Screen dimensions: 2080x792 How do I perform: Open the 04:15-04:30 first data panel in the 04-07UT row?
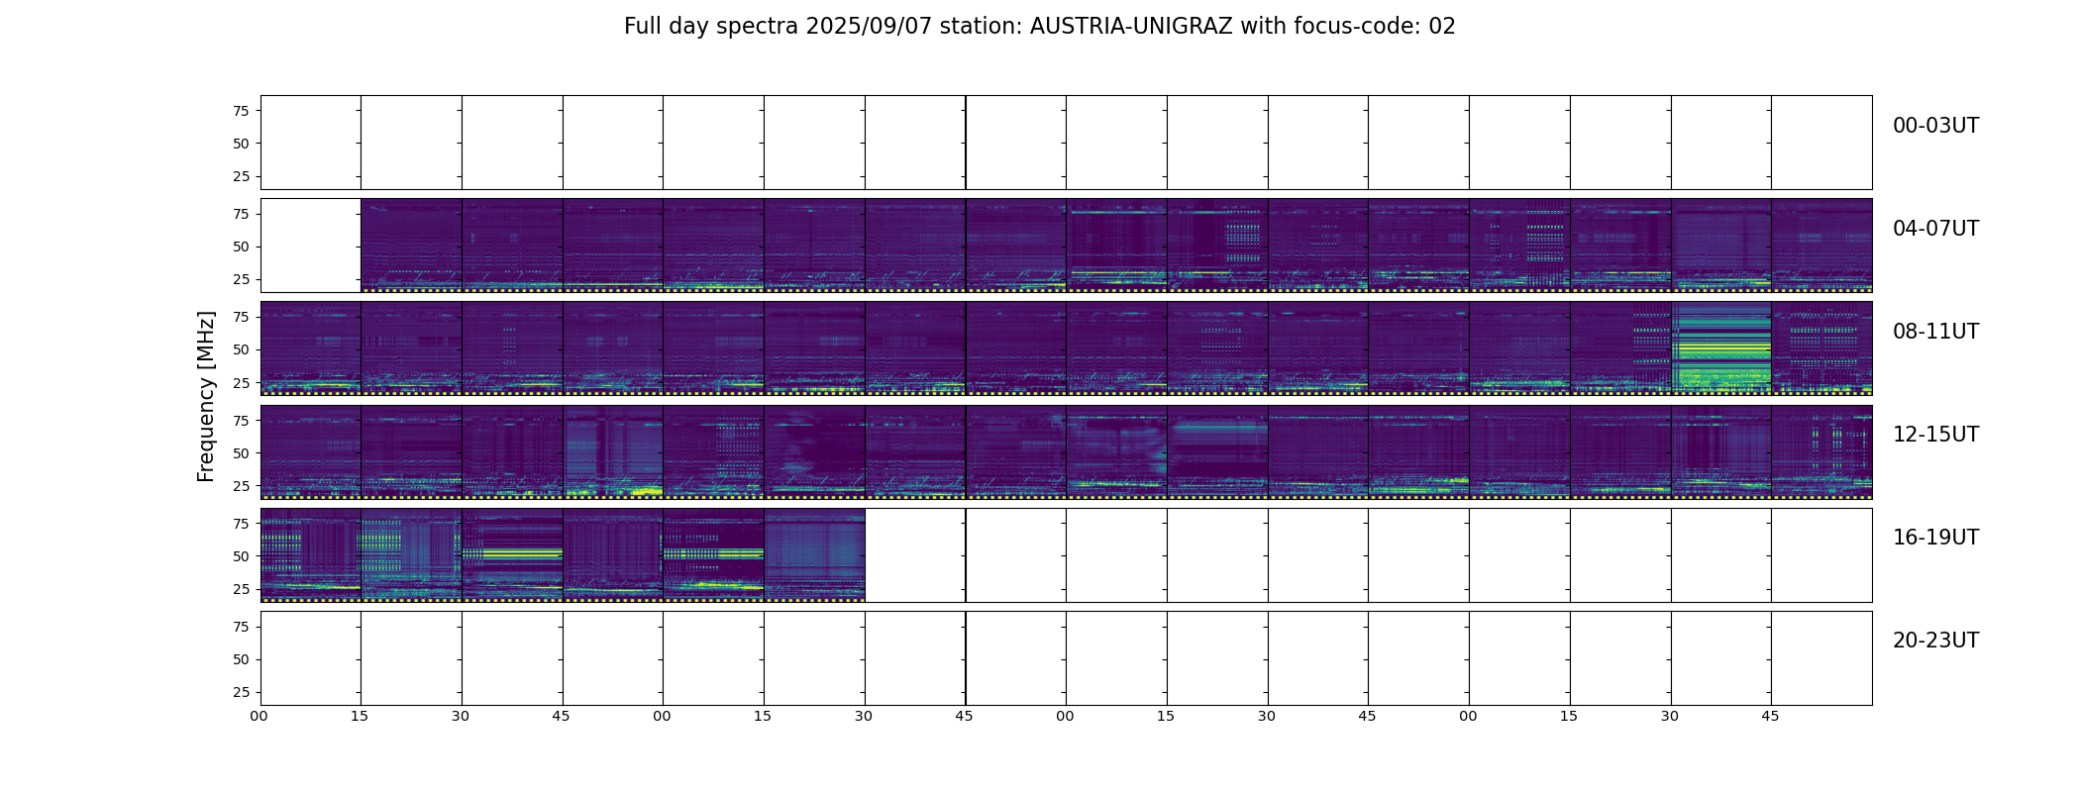(412, 246)
